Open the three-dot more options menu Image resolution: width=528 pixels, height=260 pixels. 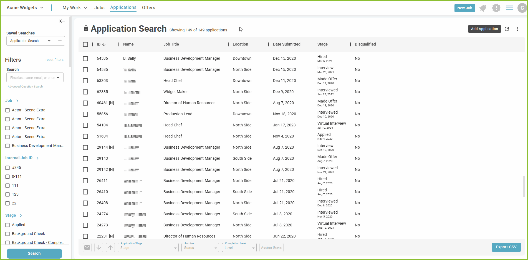coord(517,29)
